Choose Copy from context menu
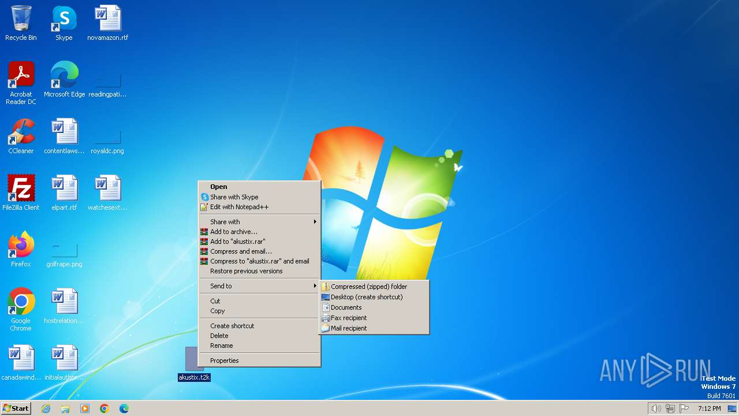This screenshot has width=739, height=416. [259, 311]
